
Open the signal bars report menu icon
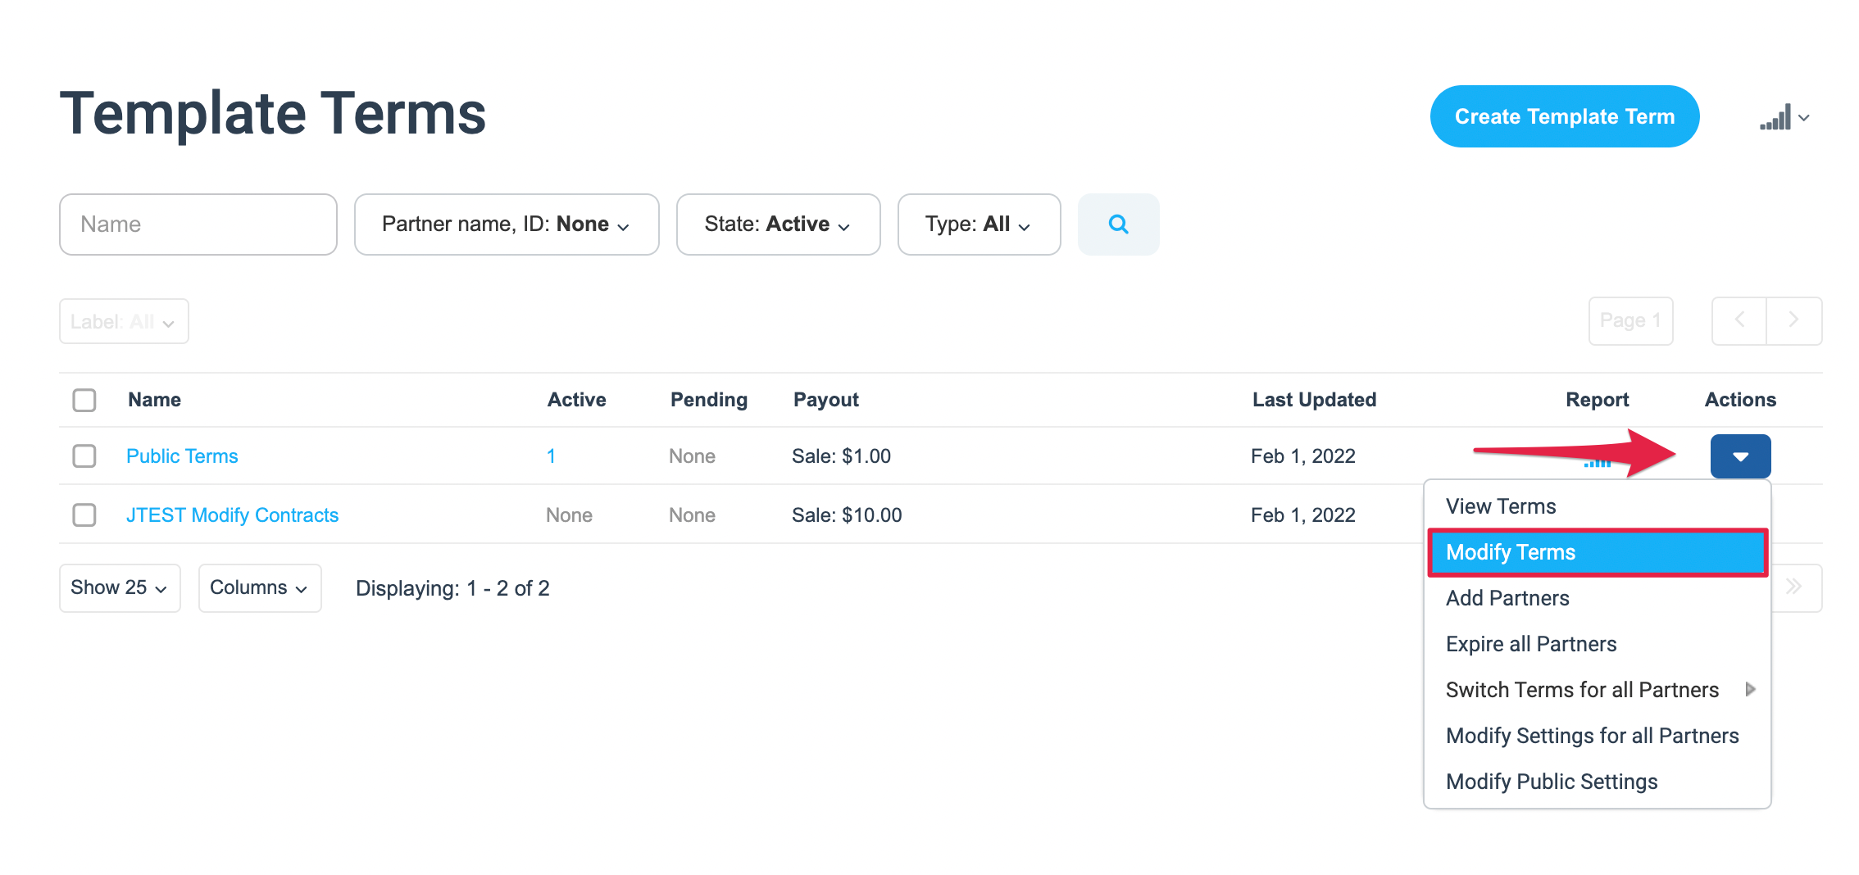click(x=1784, y=118)
